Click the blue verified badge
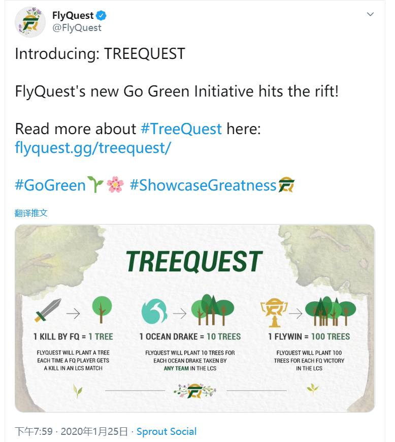The width and height of the screenshot is (395, 442). tap(101, 16)
